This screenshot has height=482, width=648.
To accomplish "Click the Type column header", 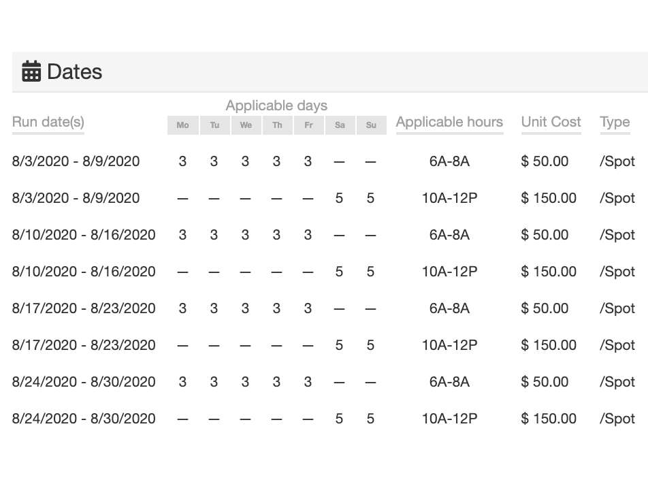I will (615, 123).
